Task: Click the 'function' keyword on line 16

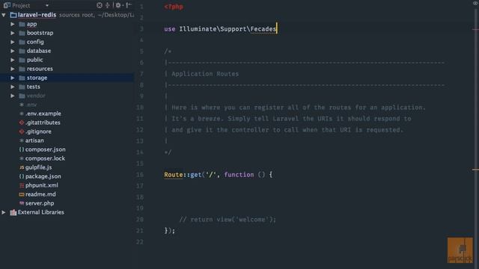Action: 239,175
